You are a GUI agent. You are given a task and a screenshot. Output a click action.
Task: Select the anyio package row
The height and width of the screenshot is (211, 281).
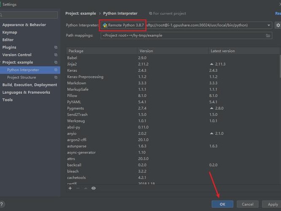173,133
